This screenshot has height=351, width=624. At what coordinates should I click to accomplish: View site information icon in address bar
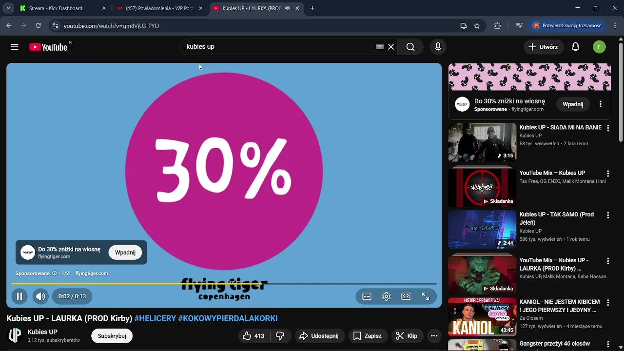(56, 26)
